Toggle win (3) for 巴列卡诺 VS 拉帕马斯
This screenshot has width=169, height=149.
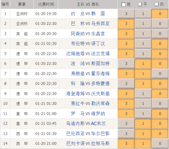pos(126,144)
